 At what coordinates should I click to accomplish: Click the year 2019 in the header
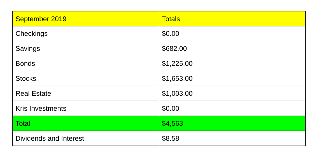pos(59,19)
